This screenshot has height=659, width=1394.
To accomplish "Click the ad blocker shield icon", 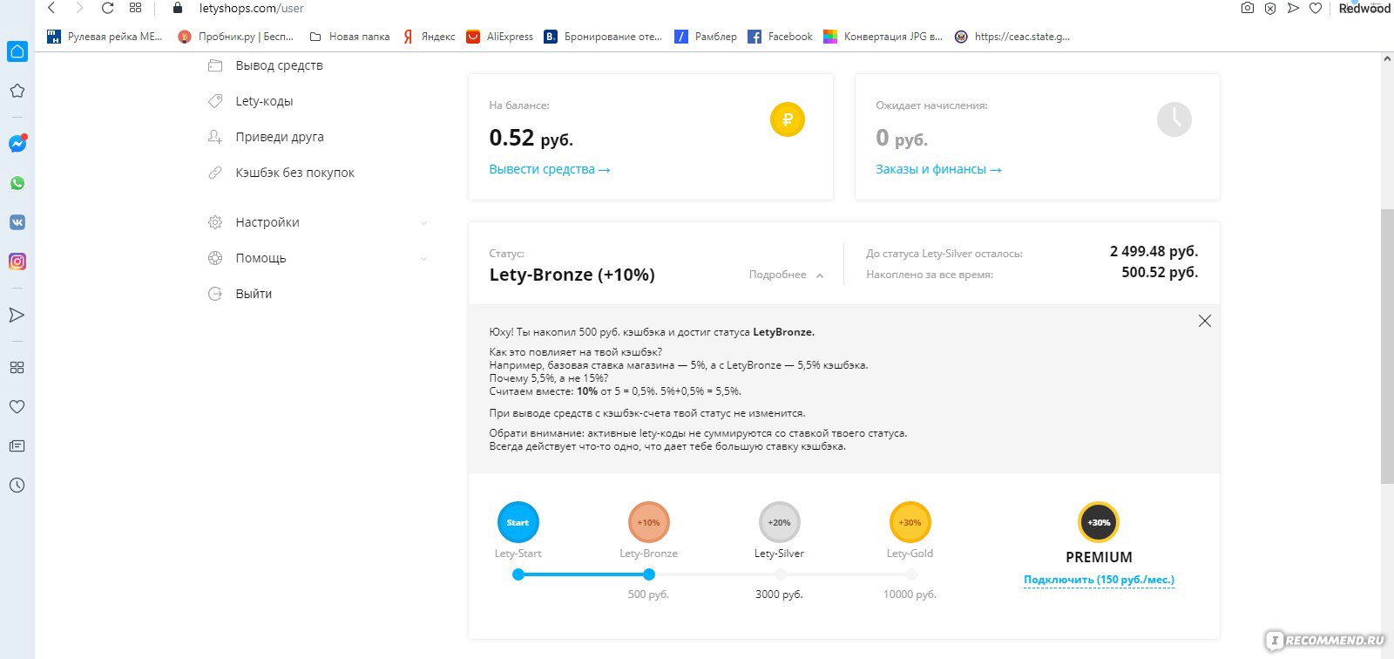I will (x=1270, y=8).
